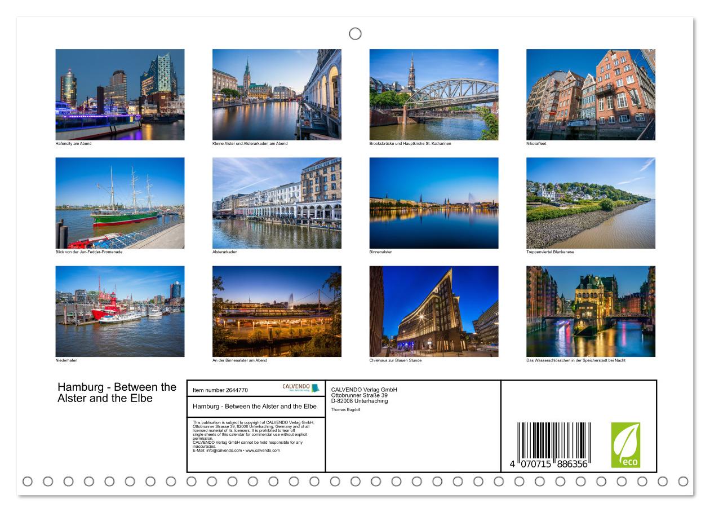This screenshot has width=710, height=512.
Task: Open the Kleine Alster und Alsterarkaden photo
Action: [x=277, y=95]
